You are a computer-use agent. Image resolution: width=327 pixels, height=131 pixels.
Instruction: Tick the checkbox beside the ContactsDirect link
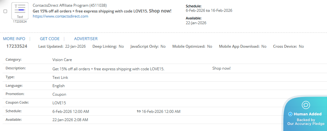(5, 11)
